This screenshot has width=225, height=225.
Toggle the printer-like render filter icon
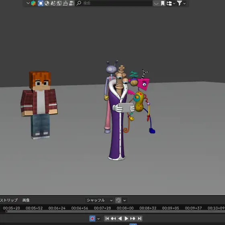(72, 3)
